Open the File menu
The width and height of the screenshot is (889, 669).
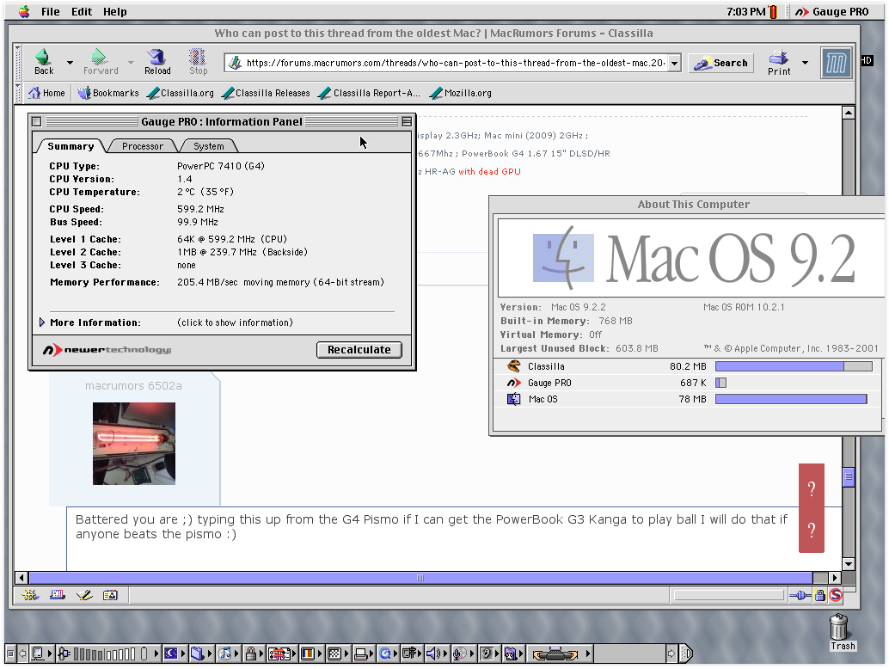tap(50, 11)
